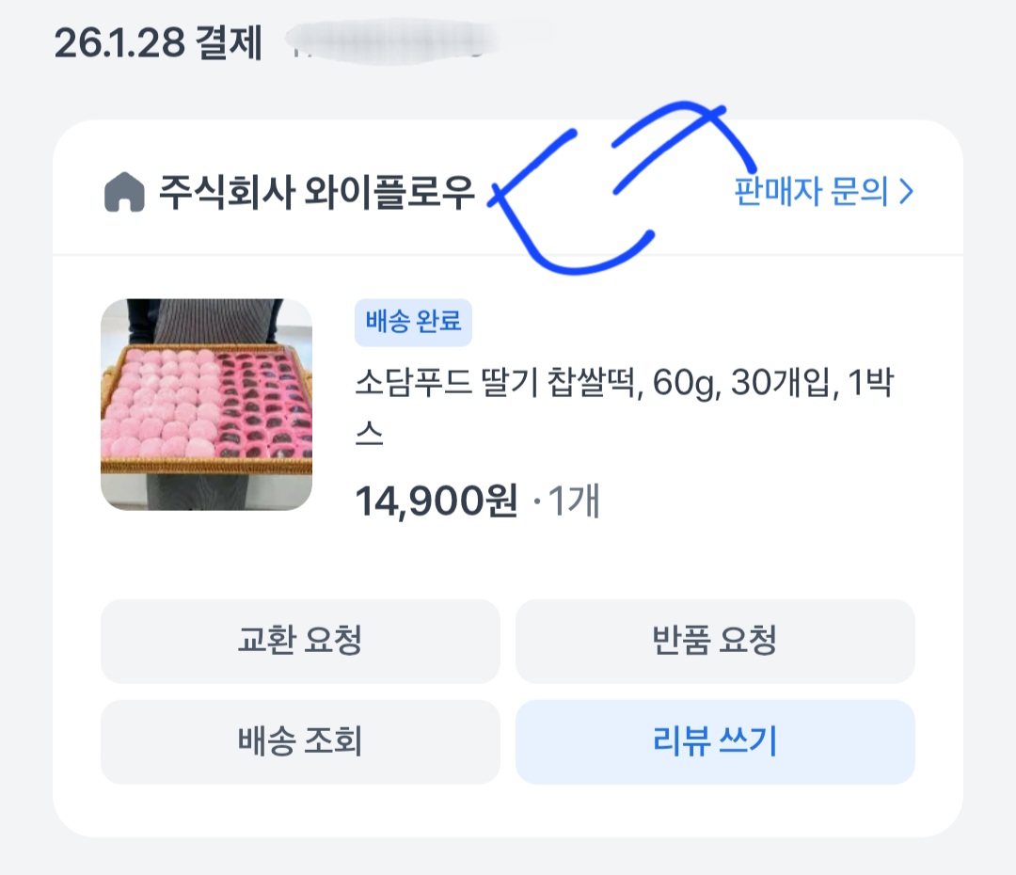Track delivery via 배송 조회 button
This screenshot has width=1016, height=875.
(x=300, y=742)
